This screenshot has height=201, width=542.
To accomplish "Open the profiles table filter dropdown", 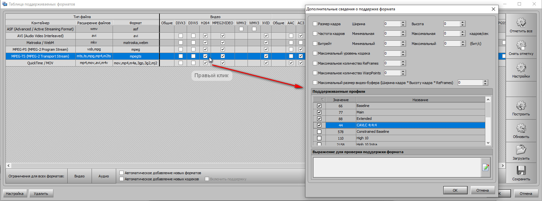I will coord(322,100).
